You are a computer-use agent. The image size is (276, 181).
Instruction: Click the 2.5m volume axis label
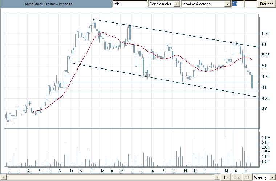pyautogui.click(x=266, y=143)
